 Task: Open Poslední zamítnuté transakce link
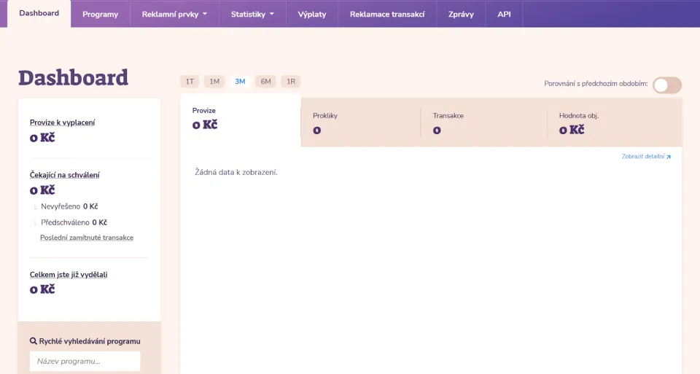pos(87,238)
